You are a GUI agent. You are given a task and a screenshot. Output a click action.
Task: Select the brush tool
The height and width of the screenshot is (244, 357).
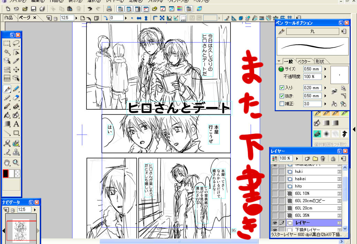(7, 106)
